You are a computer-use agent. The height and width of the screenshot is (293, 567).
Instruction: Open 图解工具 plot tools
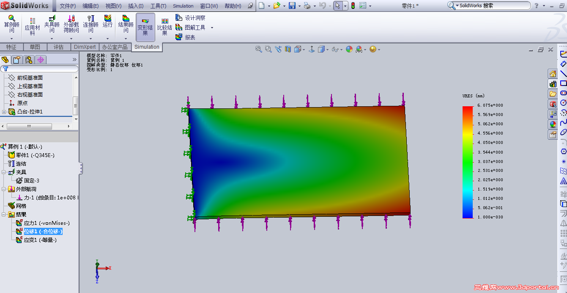coord(190,28)
